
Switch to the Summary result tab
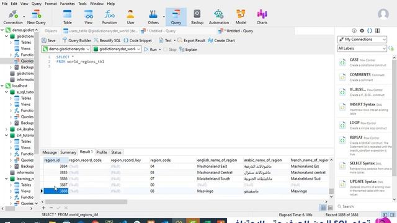(68, 152)
